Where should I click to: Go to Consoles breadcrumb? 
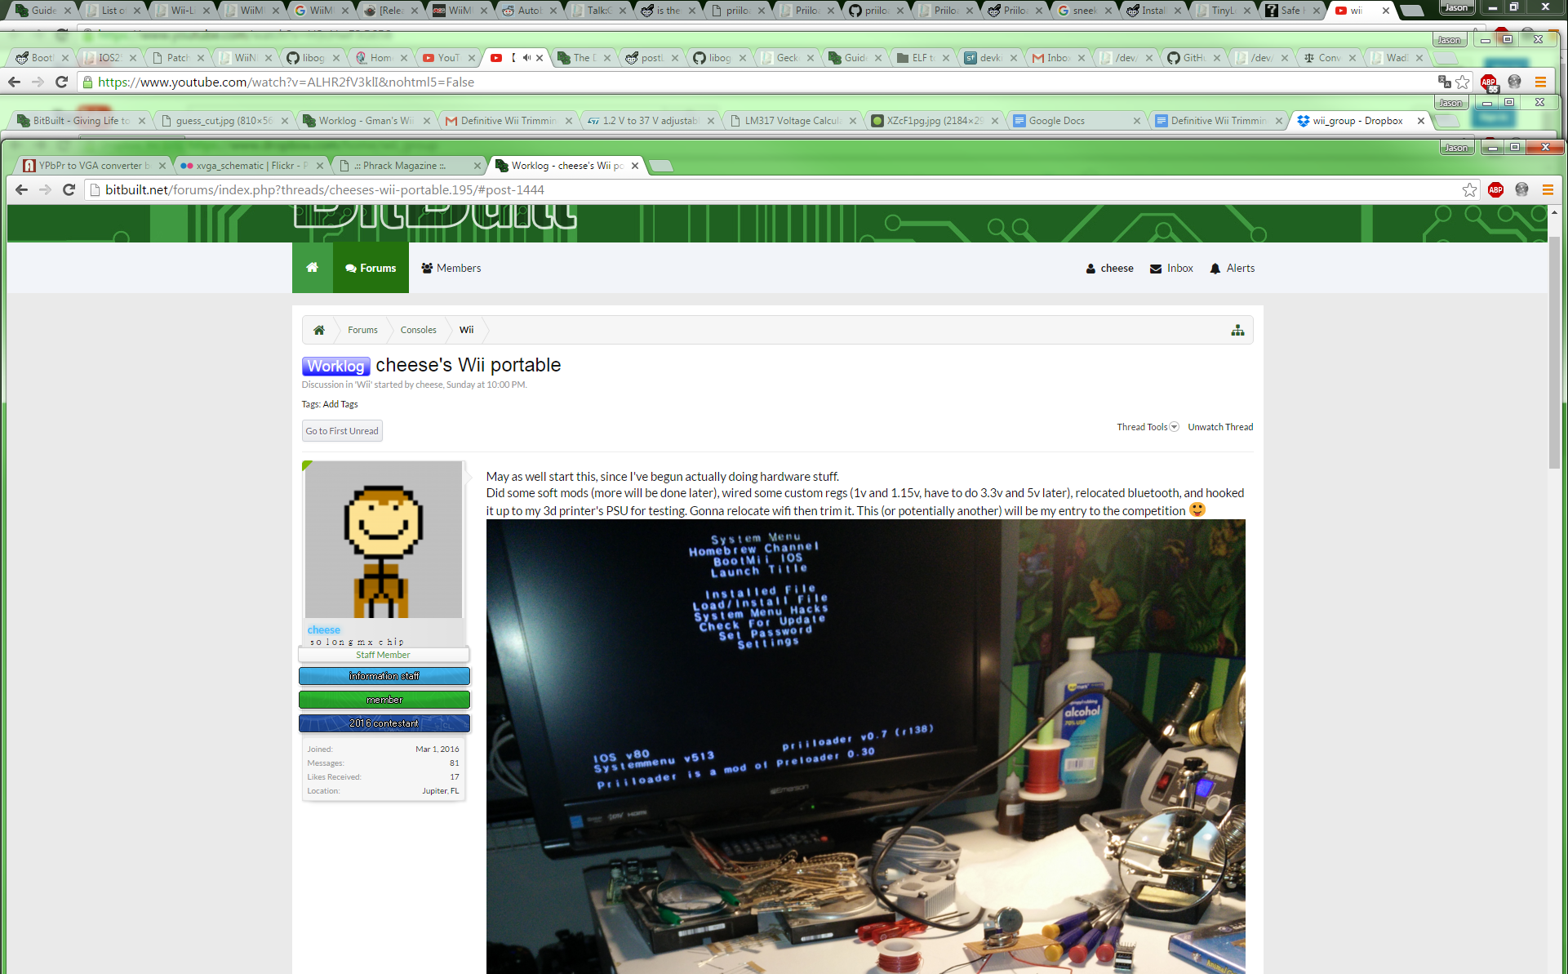pos(418,330)
